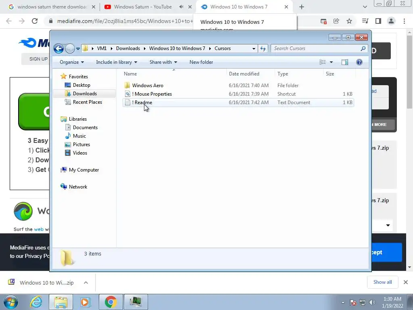The height and width of the screenshot is (310, 413).
Task: Click the Explorer back arrow button
Action: tap(58, 48)
